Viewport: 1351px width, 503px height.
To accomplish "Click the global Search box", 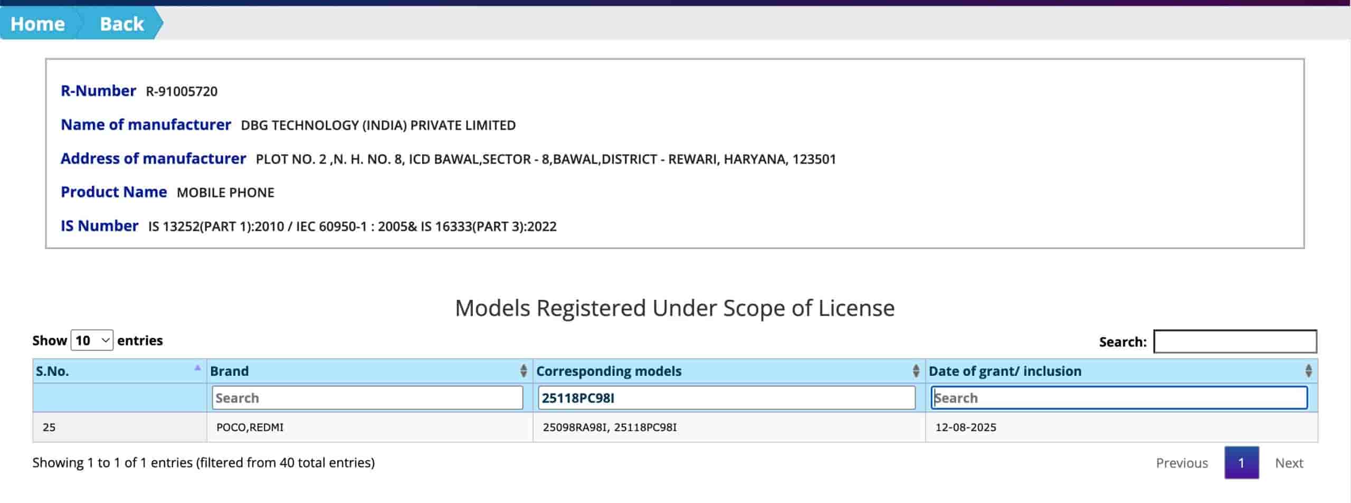I will tap(1235, 341).
